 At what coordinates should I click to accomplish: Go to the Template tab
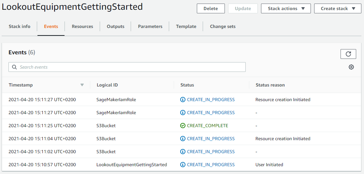[x=186, y=26]
